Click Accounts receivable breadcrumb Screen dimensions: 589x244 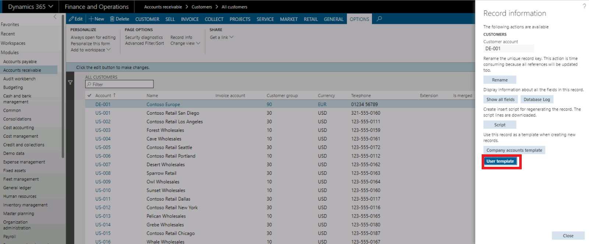tap(163, 7)
